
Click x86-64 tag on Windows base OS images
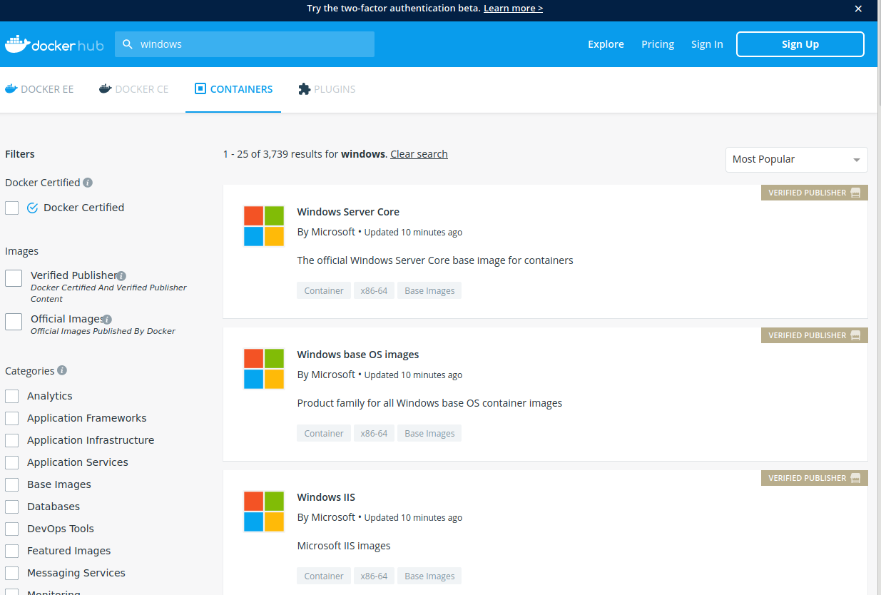pos(374,434)
